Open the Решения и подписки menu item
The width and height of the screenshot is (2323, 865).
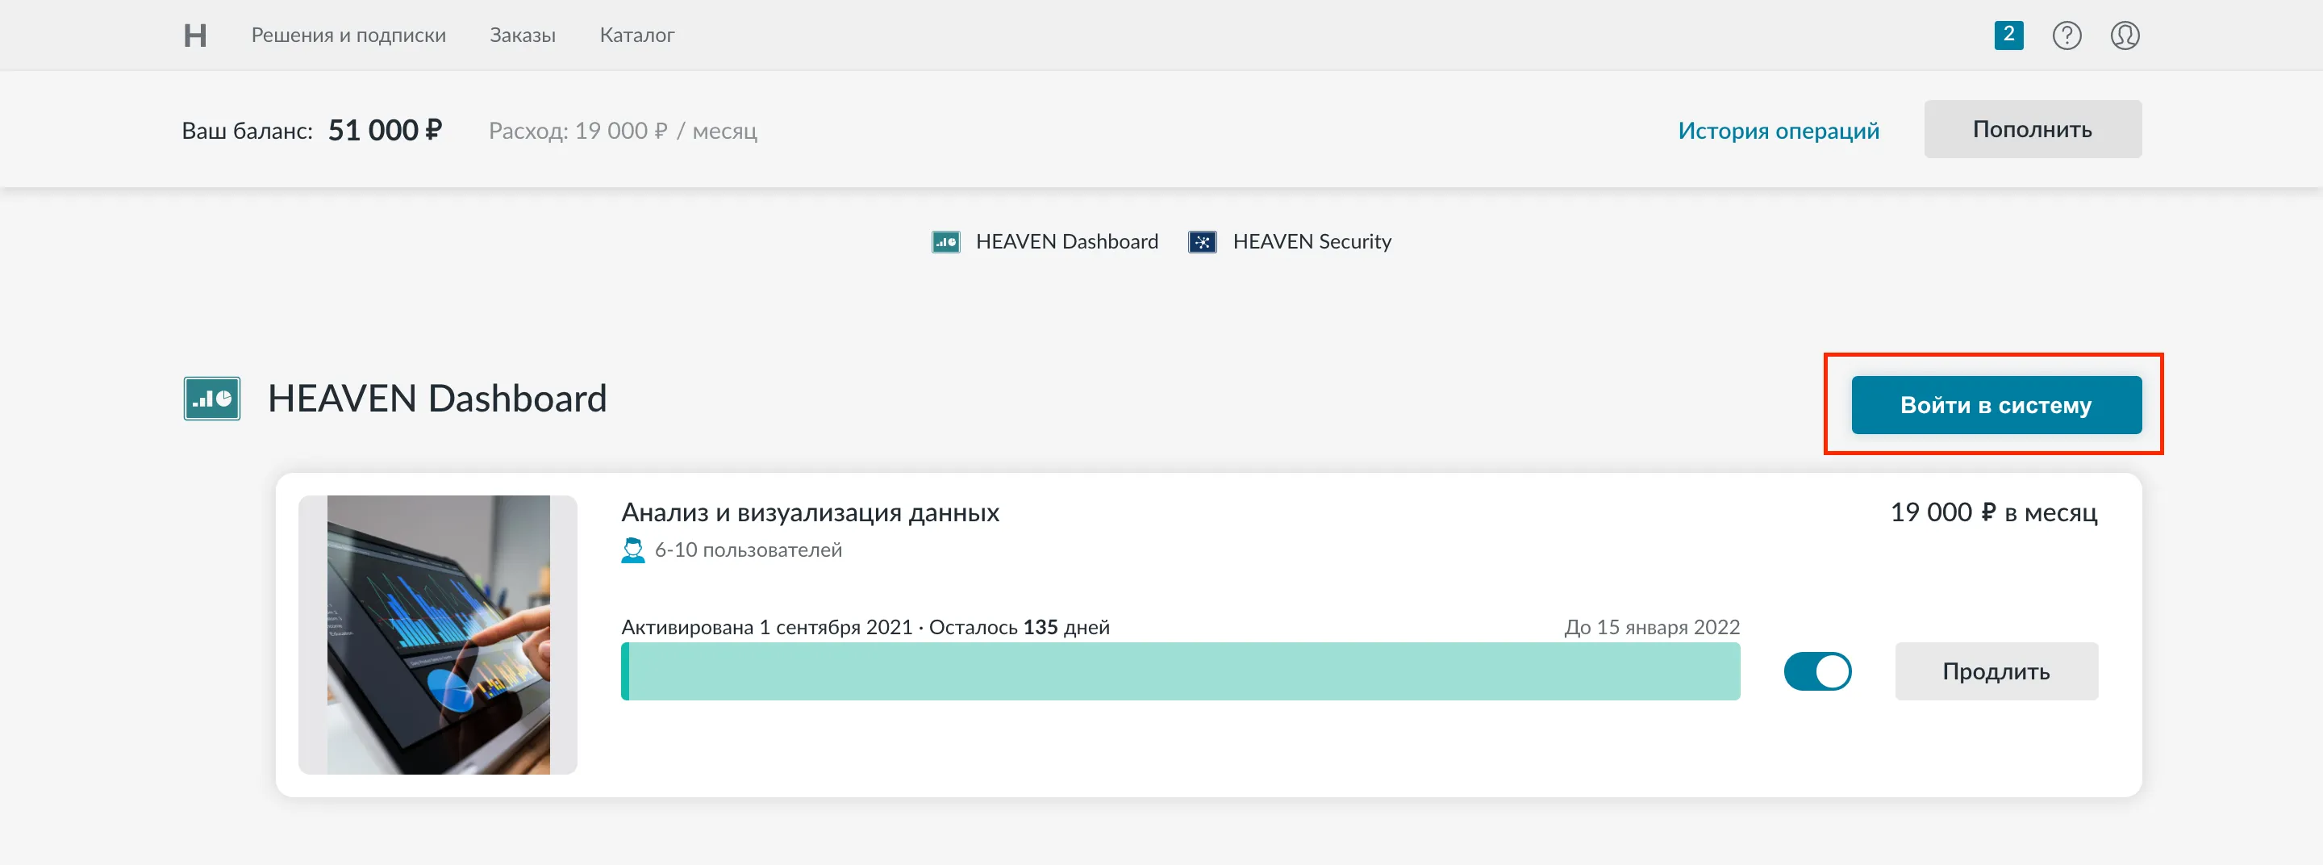348,36
